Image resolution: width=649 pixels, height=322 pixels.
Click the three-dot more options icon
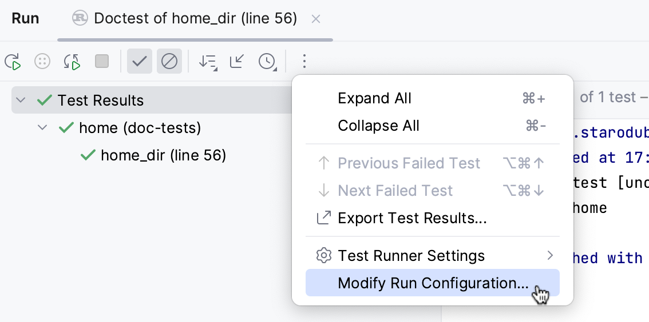pos(304,61)
